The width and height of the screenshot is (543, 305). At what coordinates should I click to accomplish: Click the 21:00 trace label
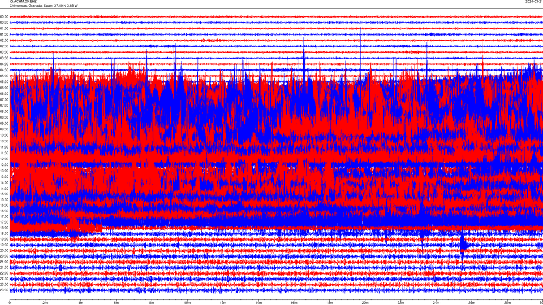click(5, 262)
